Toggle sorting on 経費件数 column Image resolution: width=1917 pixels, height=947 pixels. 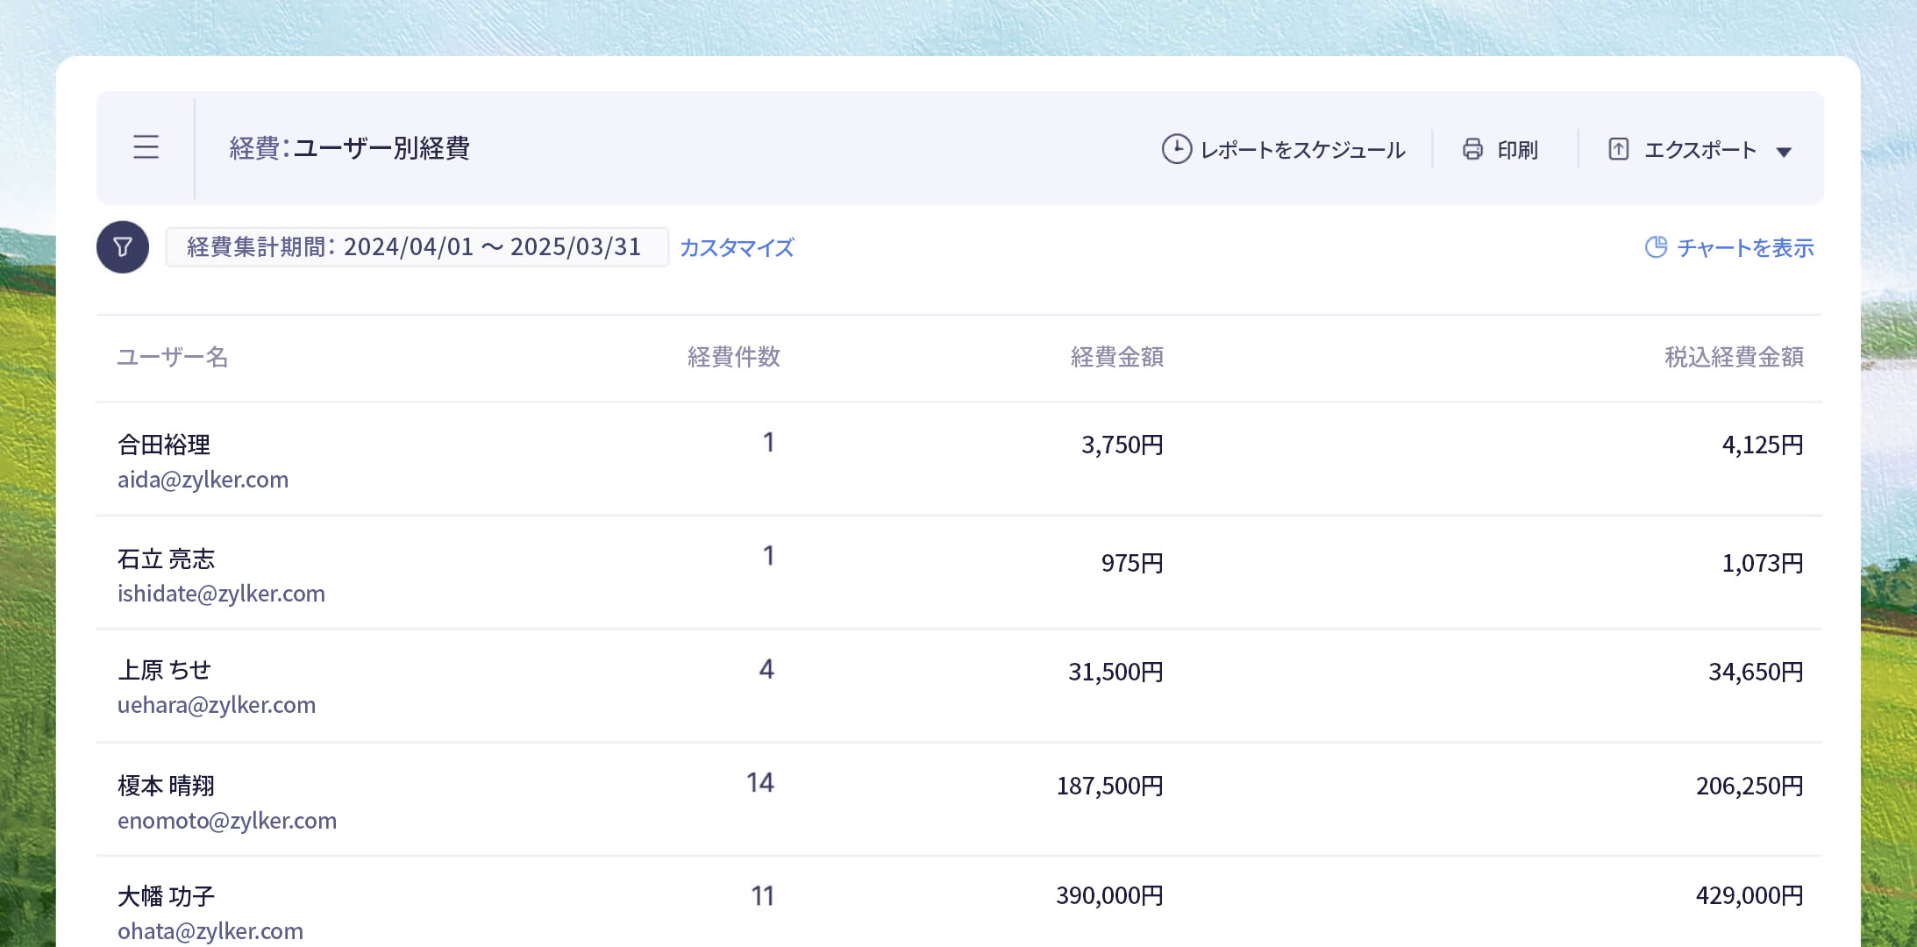pos(735,357)
